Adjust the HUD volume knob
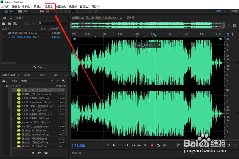The height and width of the screenshot is (159, 239). tap(143, 45)
